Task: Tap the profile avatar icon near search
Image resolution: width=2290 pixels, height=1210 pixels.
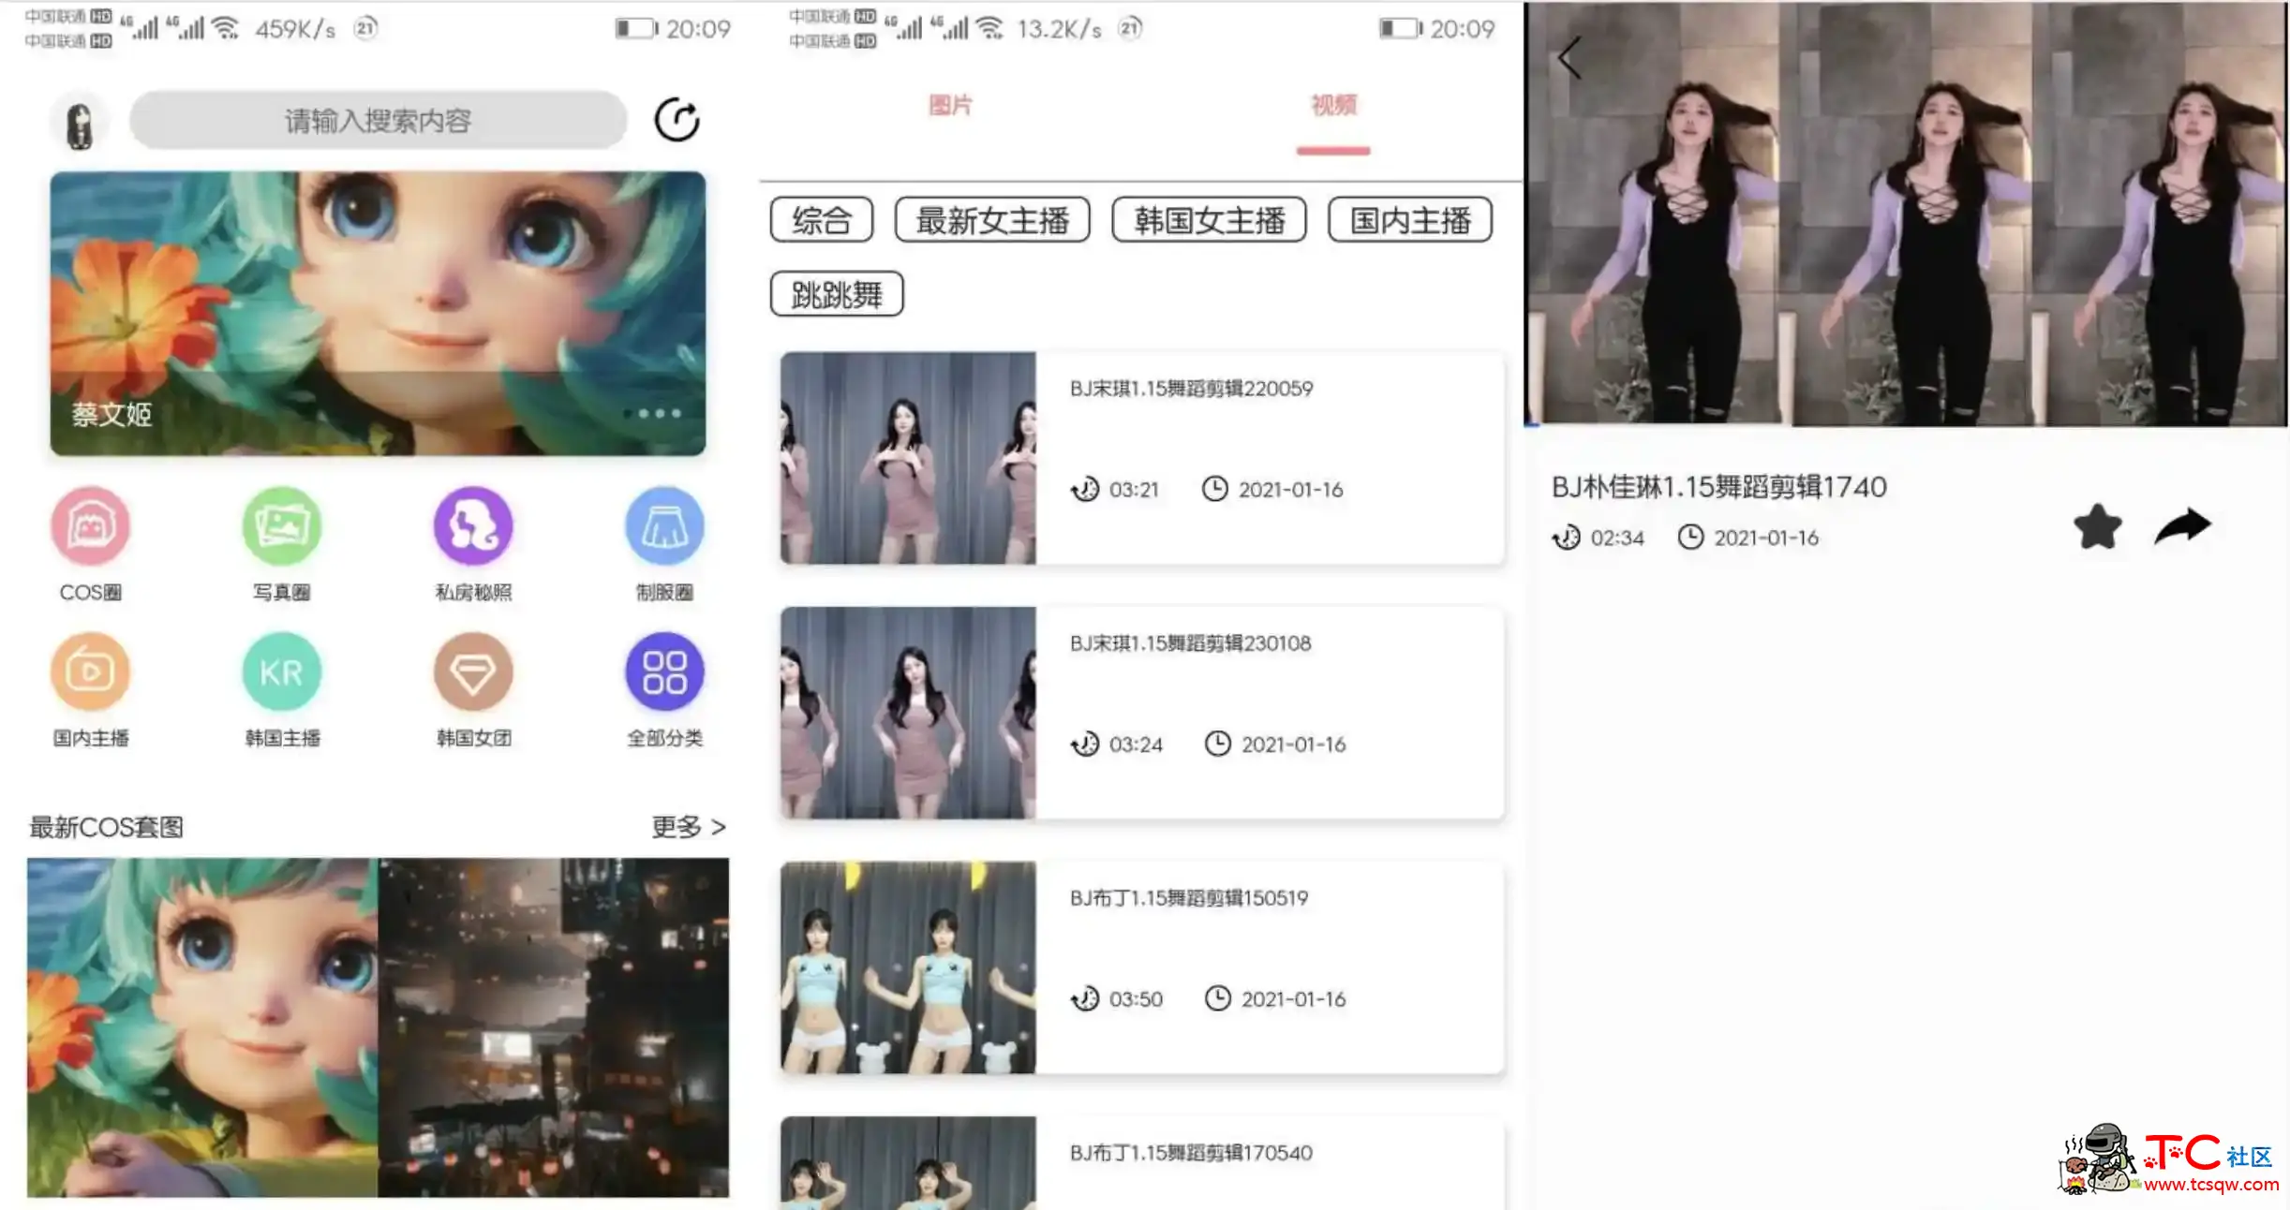Action: [80, 124]
